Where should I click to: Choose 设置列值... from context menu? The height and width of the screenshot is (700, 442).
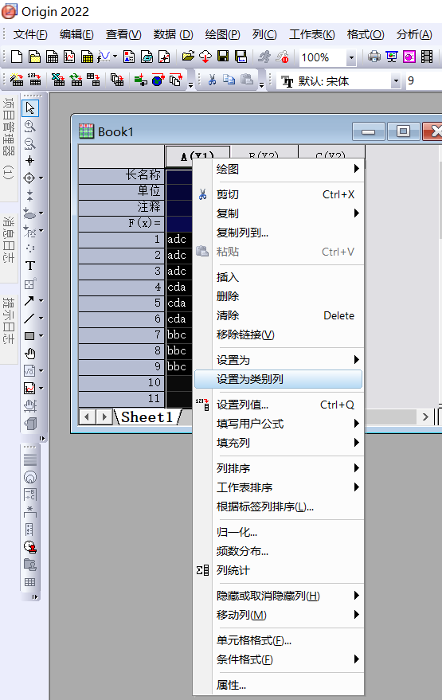pyautogui.click(x=278, y=405)
